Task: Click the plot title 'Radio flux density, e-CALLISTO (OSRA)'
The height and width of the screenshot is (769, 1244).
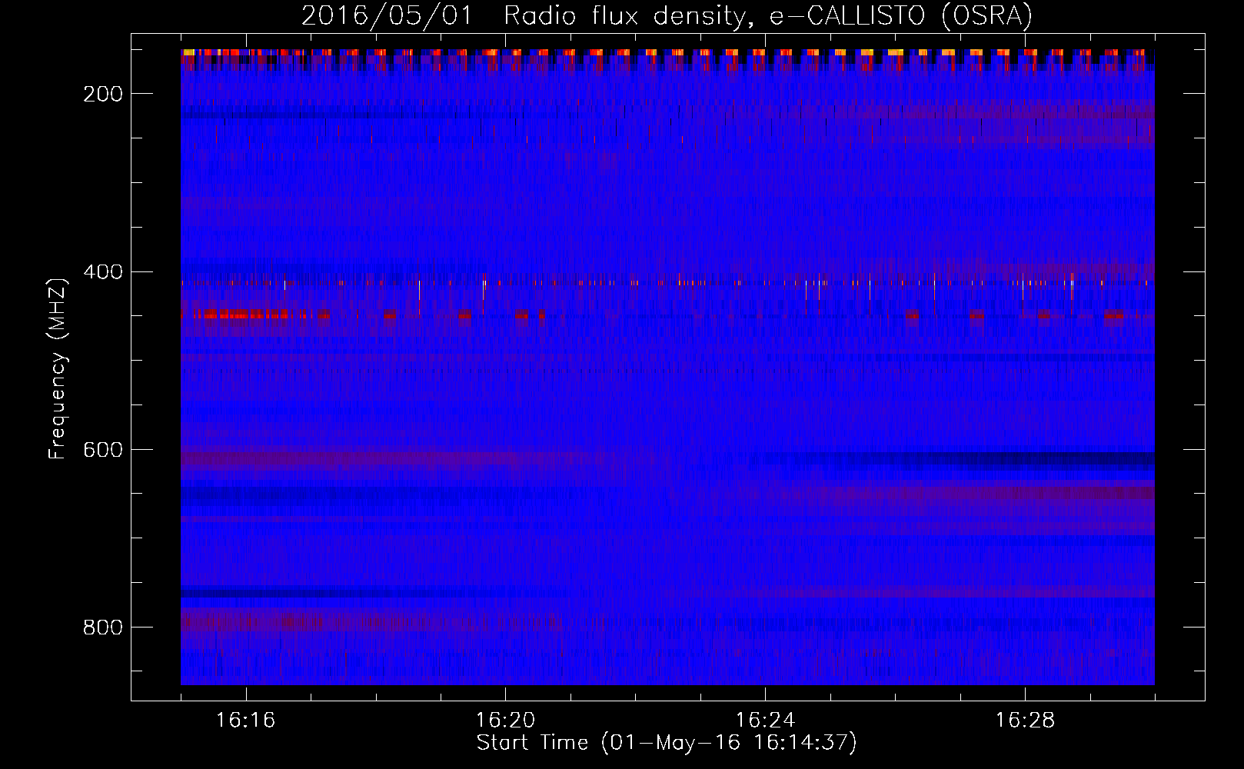Action: click(768, 15)
